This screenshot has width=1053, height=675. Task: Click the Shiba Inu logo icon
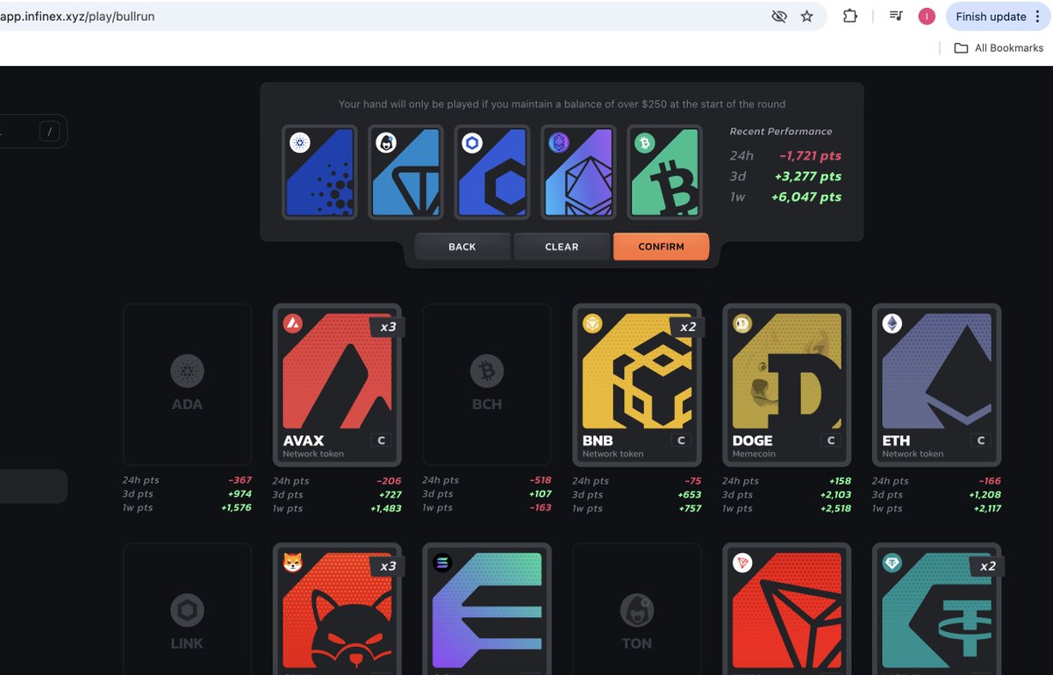click(293, 563)
